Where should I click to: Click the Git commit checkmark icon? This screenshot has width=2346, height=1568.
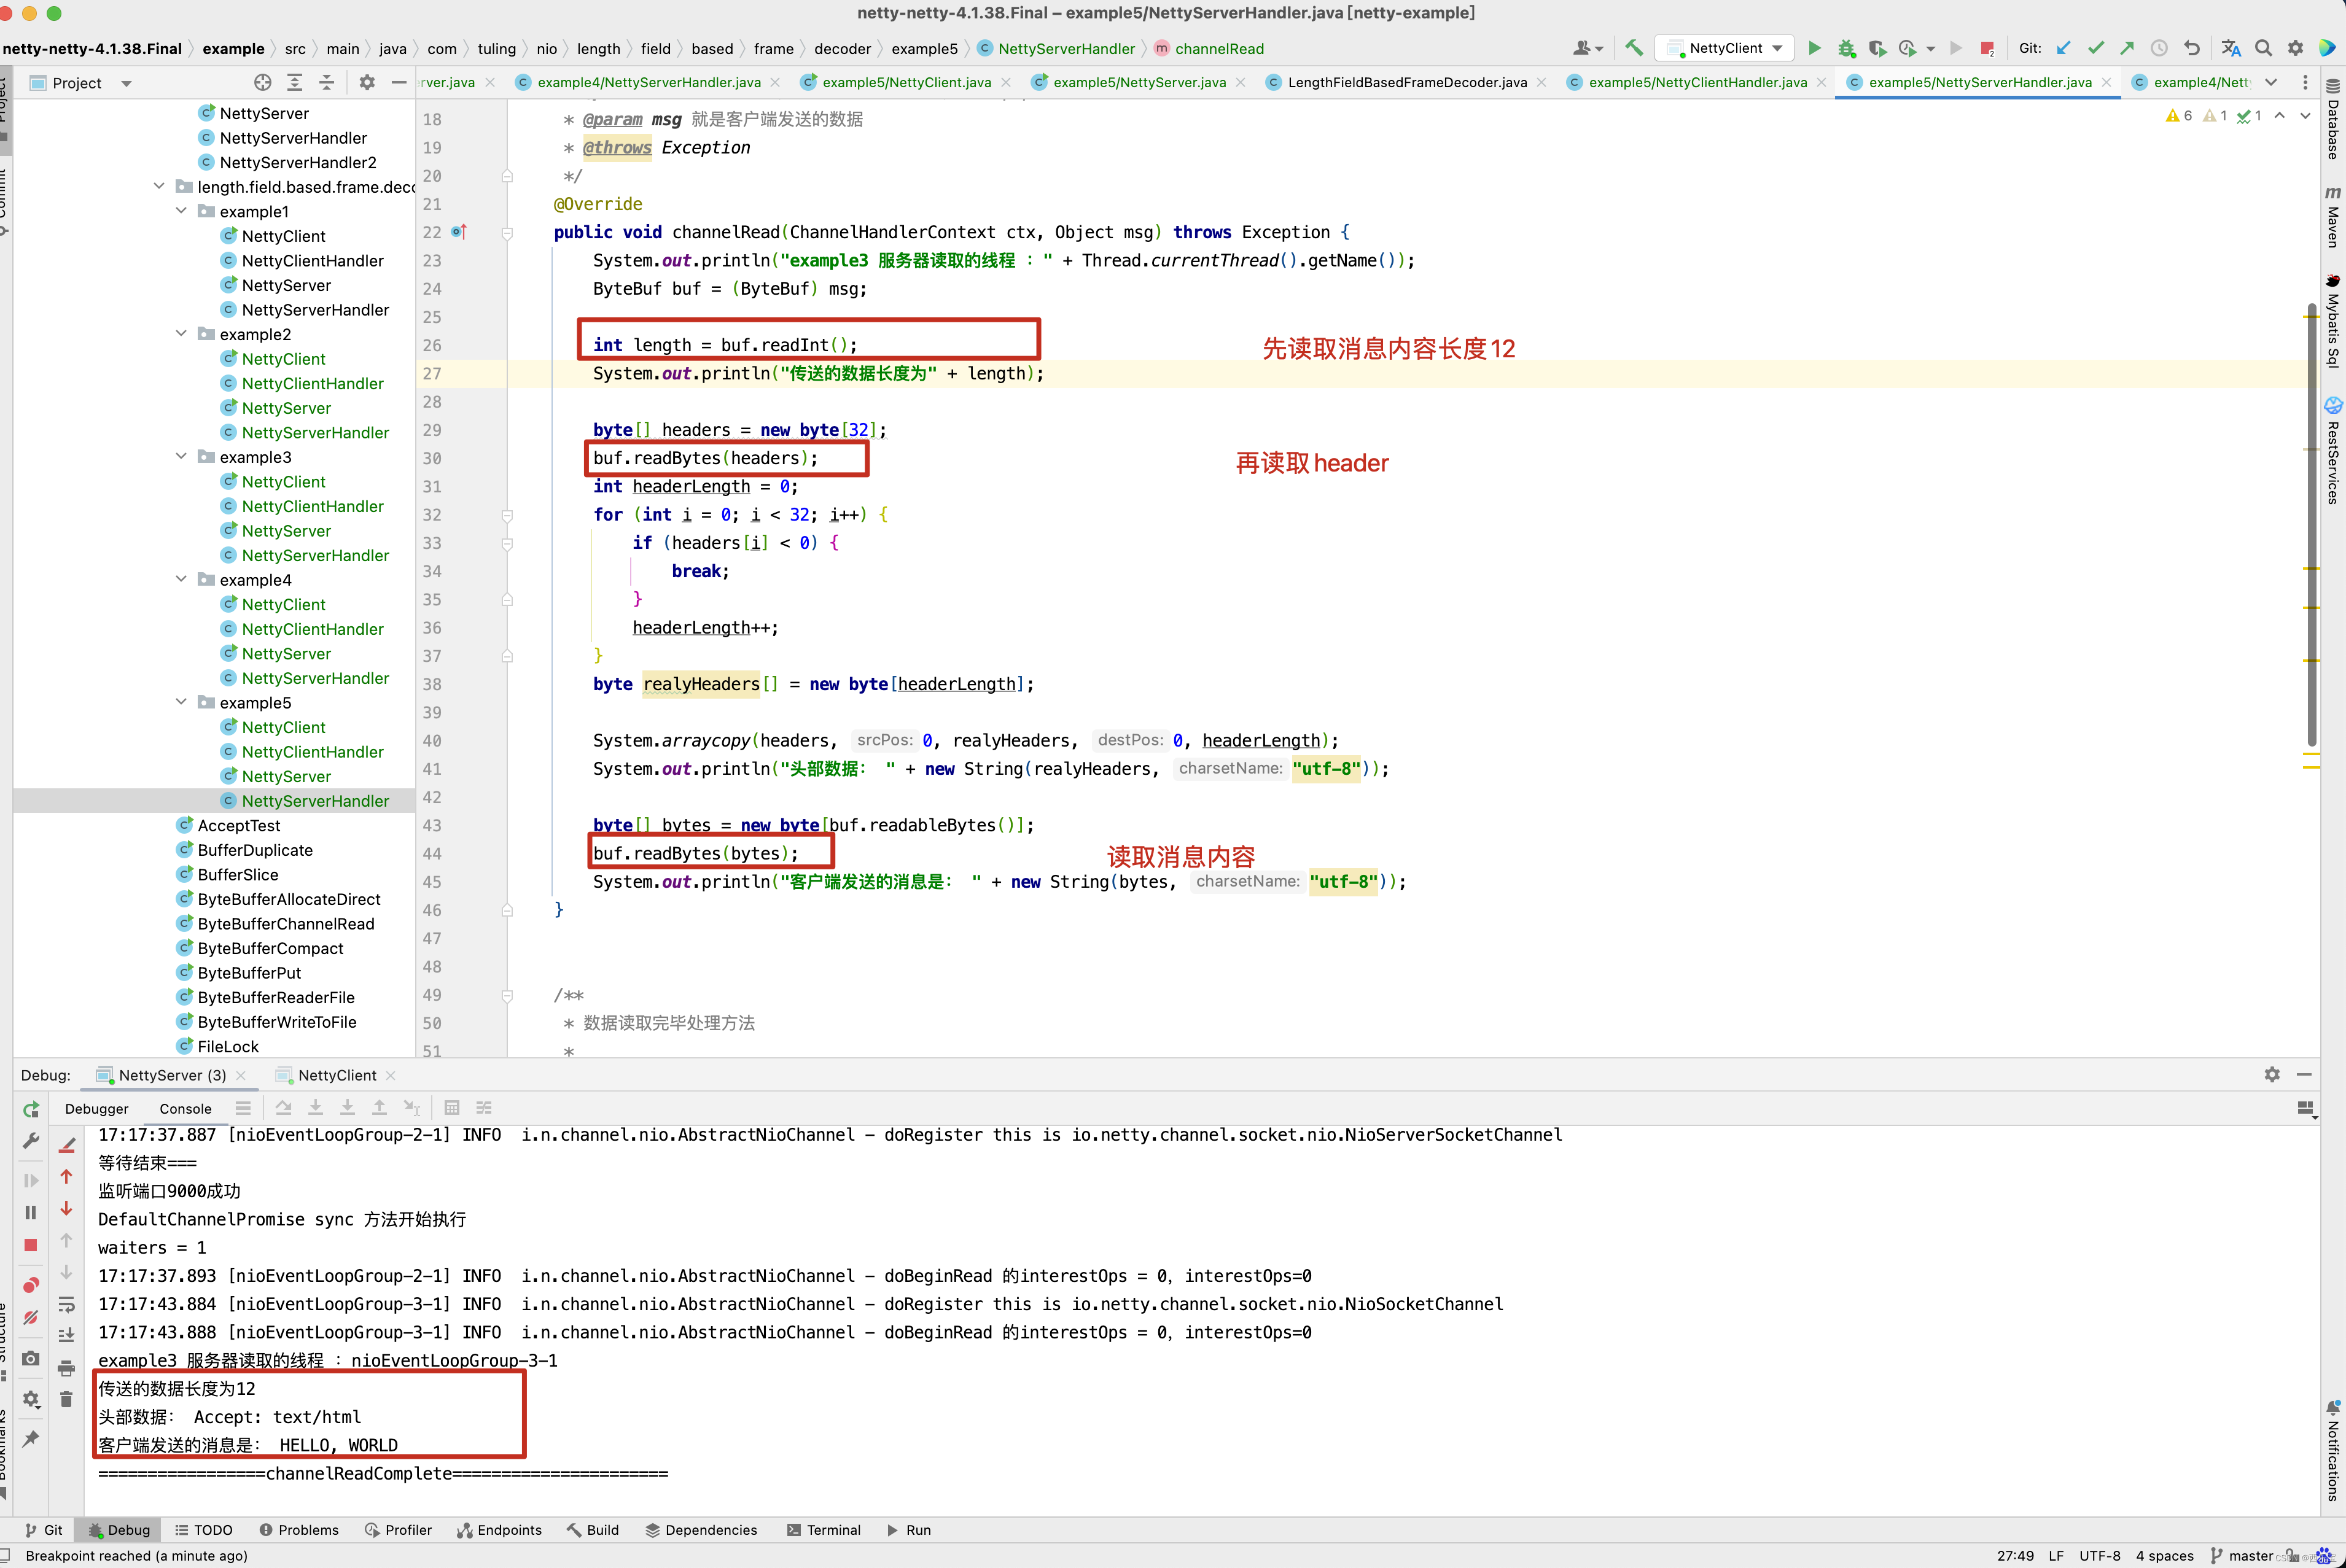pyautogui.click(x=2095, y=48)
